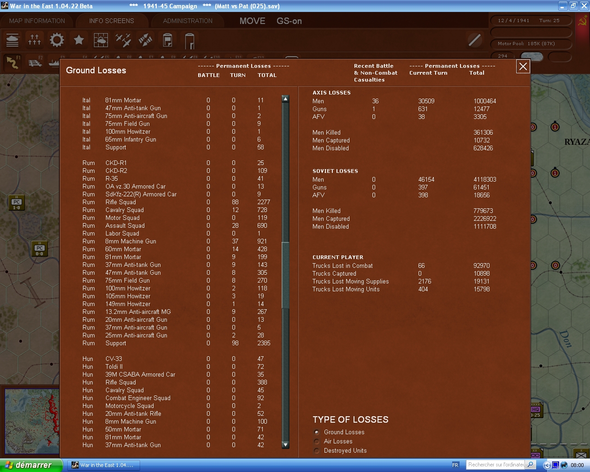Click War in the East taskbar button
The height and width of the screenshot is (472, 590).
point(104,465)
